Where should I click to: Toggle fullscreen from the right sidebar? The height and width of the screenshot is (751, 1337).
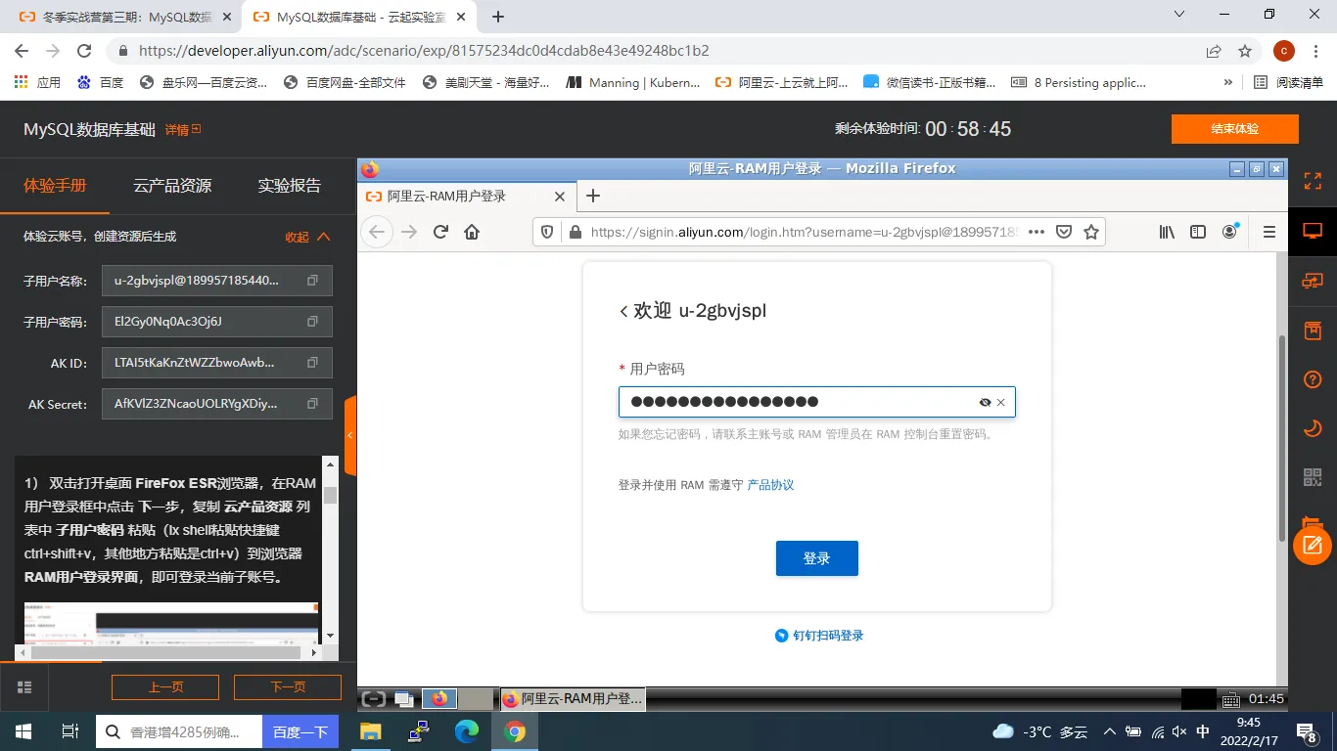point(1313,181)
